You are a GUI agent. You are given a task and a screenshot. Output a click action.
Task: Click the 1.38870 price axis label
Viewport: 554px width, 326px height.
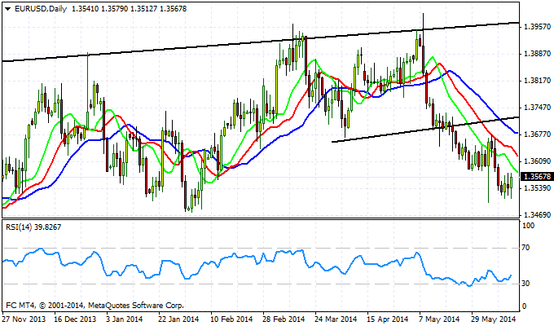pos(538,54)
